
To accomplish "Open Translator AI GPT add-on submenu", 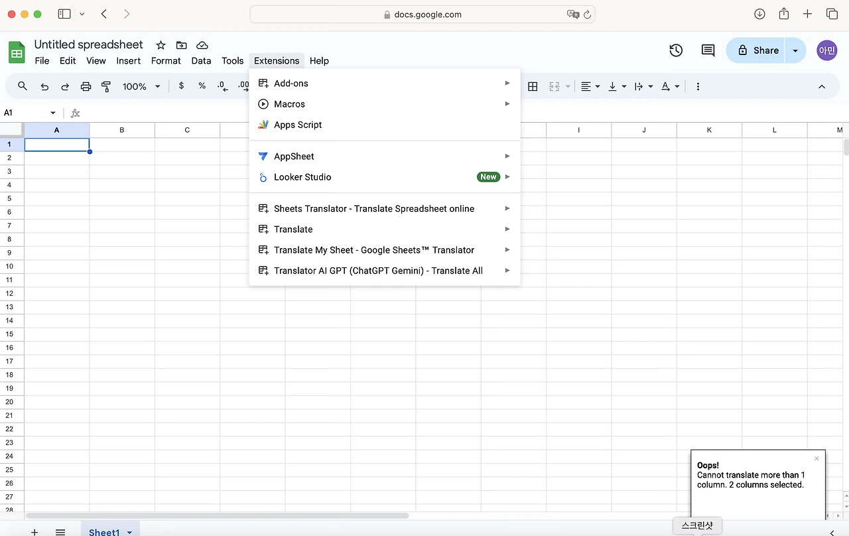I will click(385, 271).
